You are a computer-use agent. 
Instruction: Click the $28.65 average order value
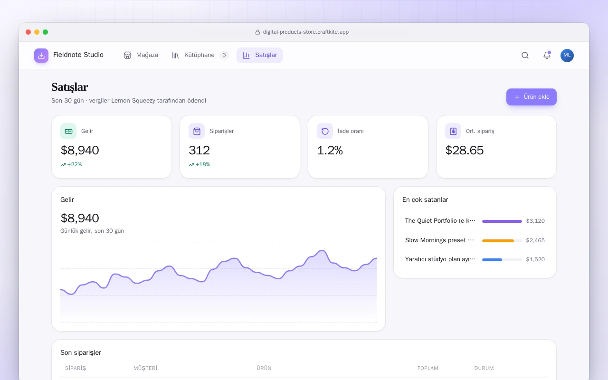point(465,151)
